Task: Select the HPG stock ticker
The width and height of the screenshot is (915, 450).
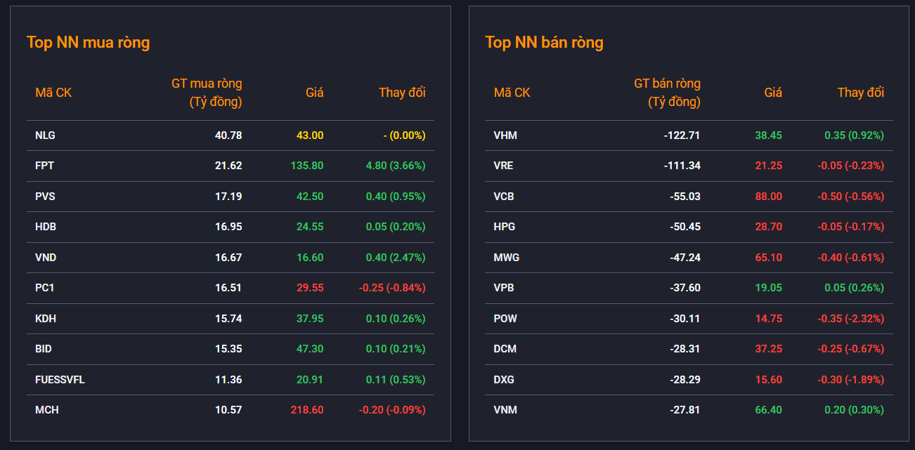Action: tap(505, 227)
